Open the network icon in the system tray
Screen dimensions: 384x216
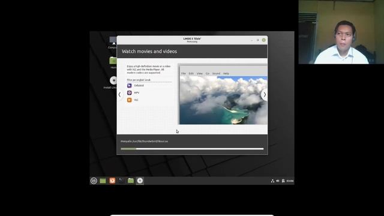(272, 181)
